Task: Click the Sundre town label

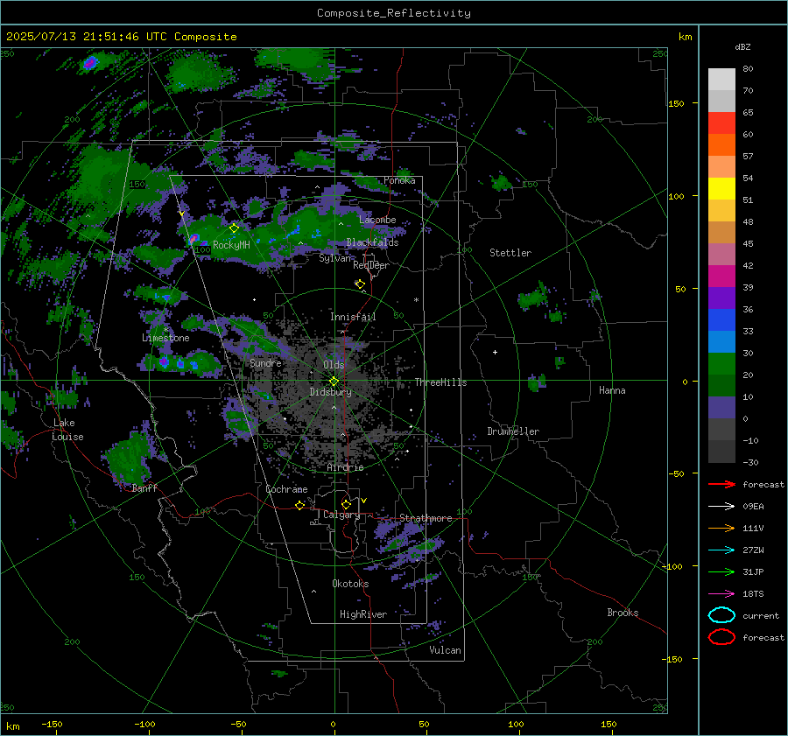Action: click(265, 362)
